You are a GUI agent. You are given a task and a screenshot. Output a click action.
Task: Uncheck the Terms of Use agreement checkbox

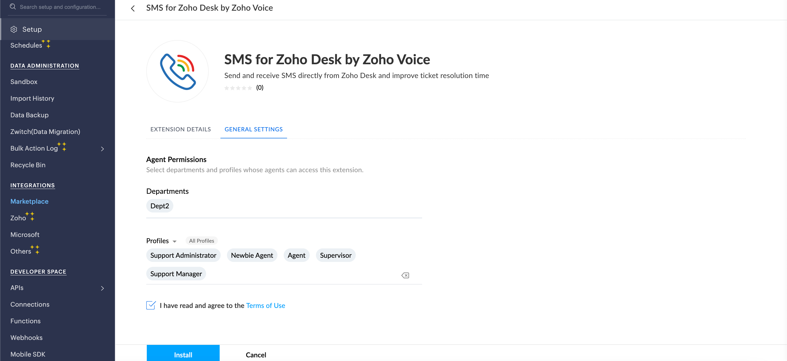click(151, 305)
